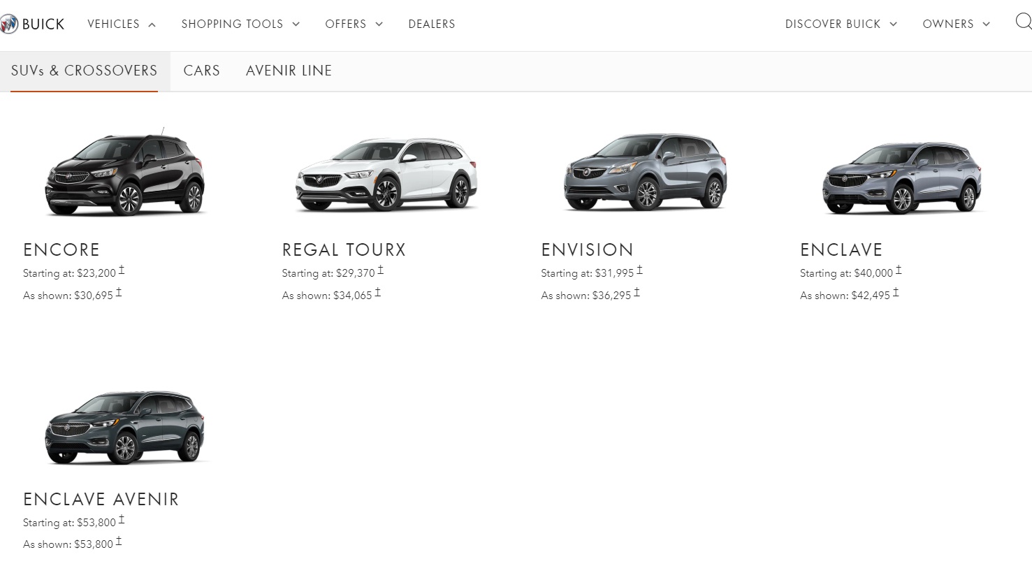
Task: Open footnote dagger beside Regal TourX $29,370 price
Action: tap(381, 270)
